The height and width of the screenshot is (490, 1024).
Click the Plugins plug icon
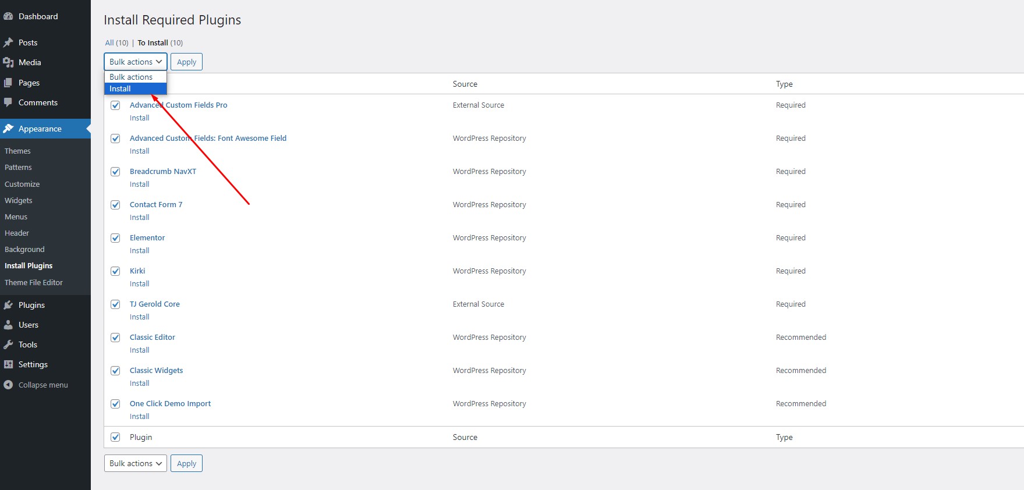pyautogui.click(x=8, y=305)
